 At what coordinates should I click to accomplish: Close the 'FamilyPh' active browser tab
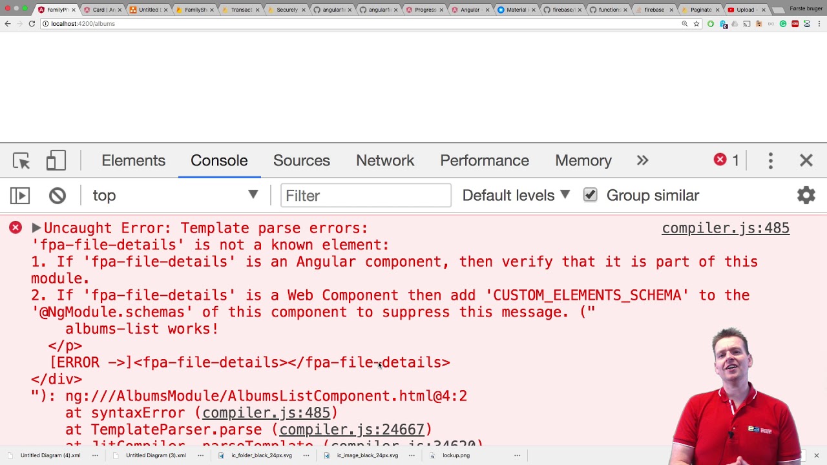coord(73,10)
